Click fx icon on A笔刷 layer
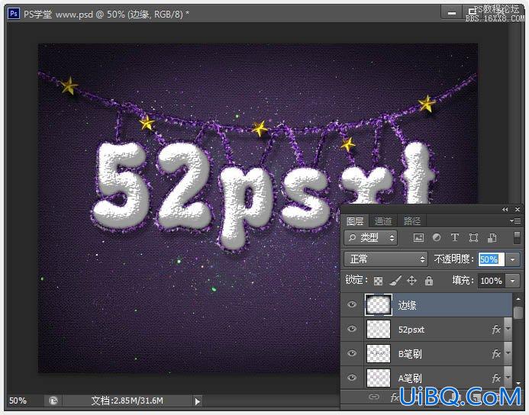The height and width of the screenshot is (415, 529). pyautogui.click(x=496, y=378)
